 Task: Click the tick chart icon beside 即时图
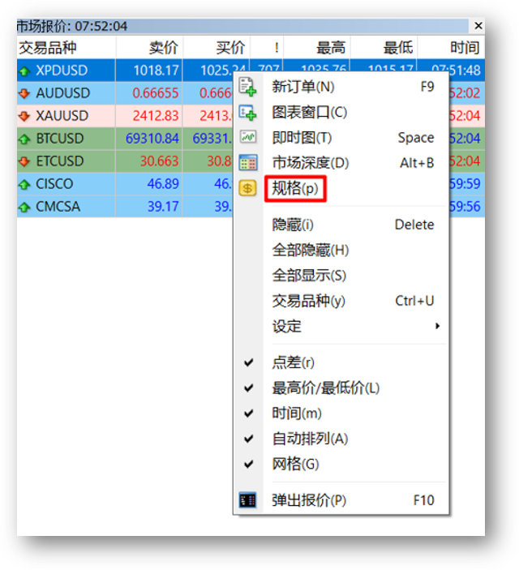(x=247, y=137)
